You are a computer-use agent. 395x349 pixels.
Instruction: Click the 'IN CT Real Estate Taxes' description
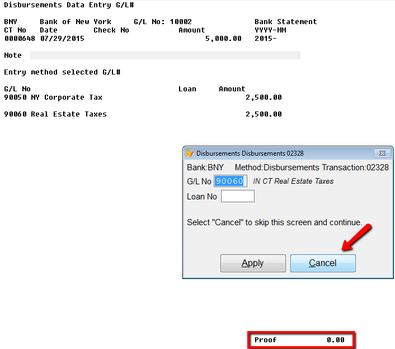click(x=293, y=181)
